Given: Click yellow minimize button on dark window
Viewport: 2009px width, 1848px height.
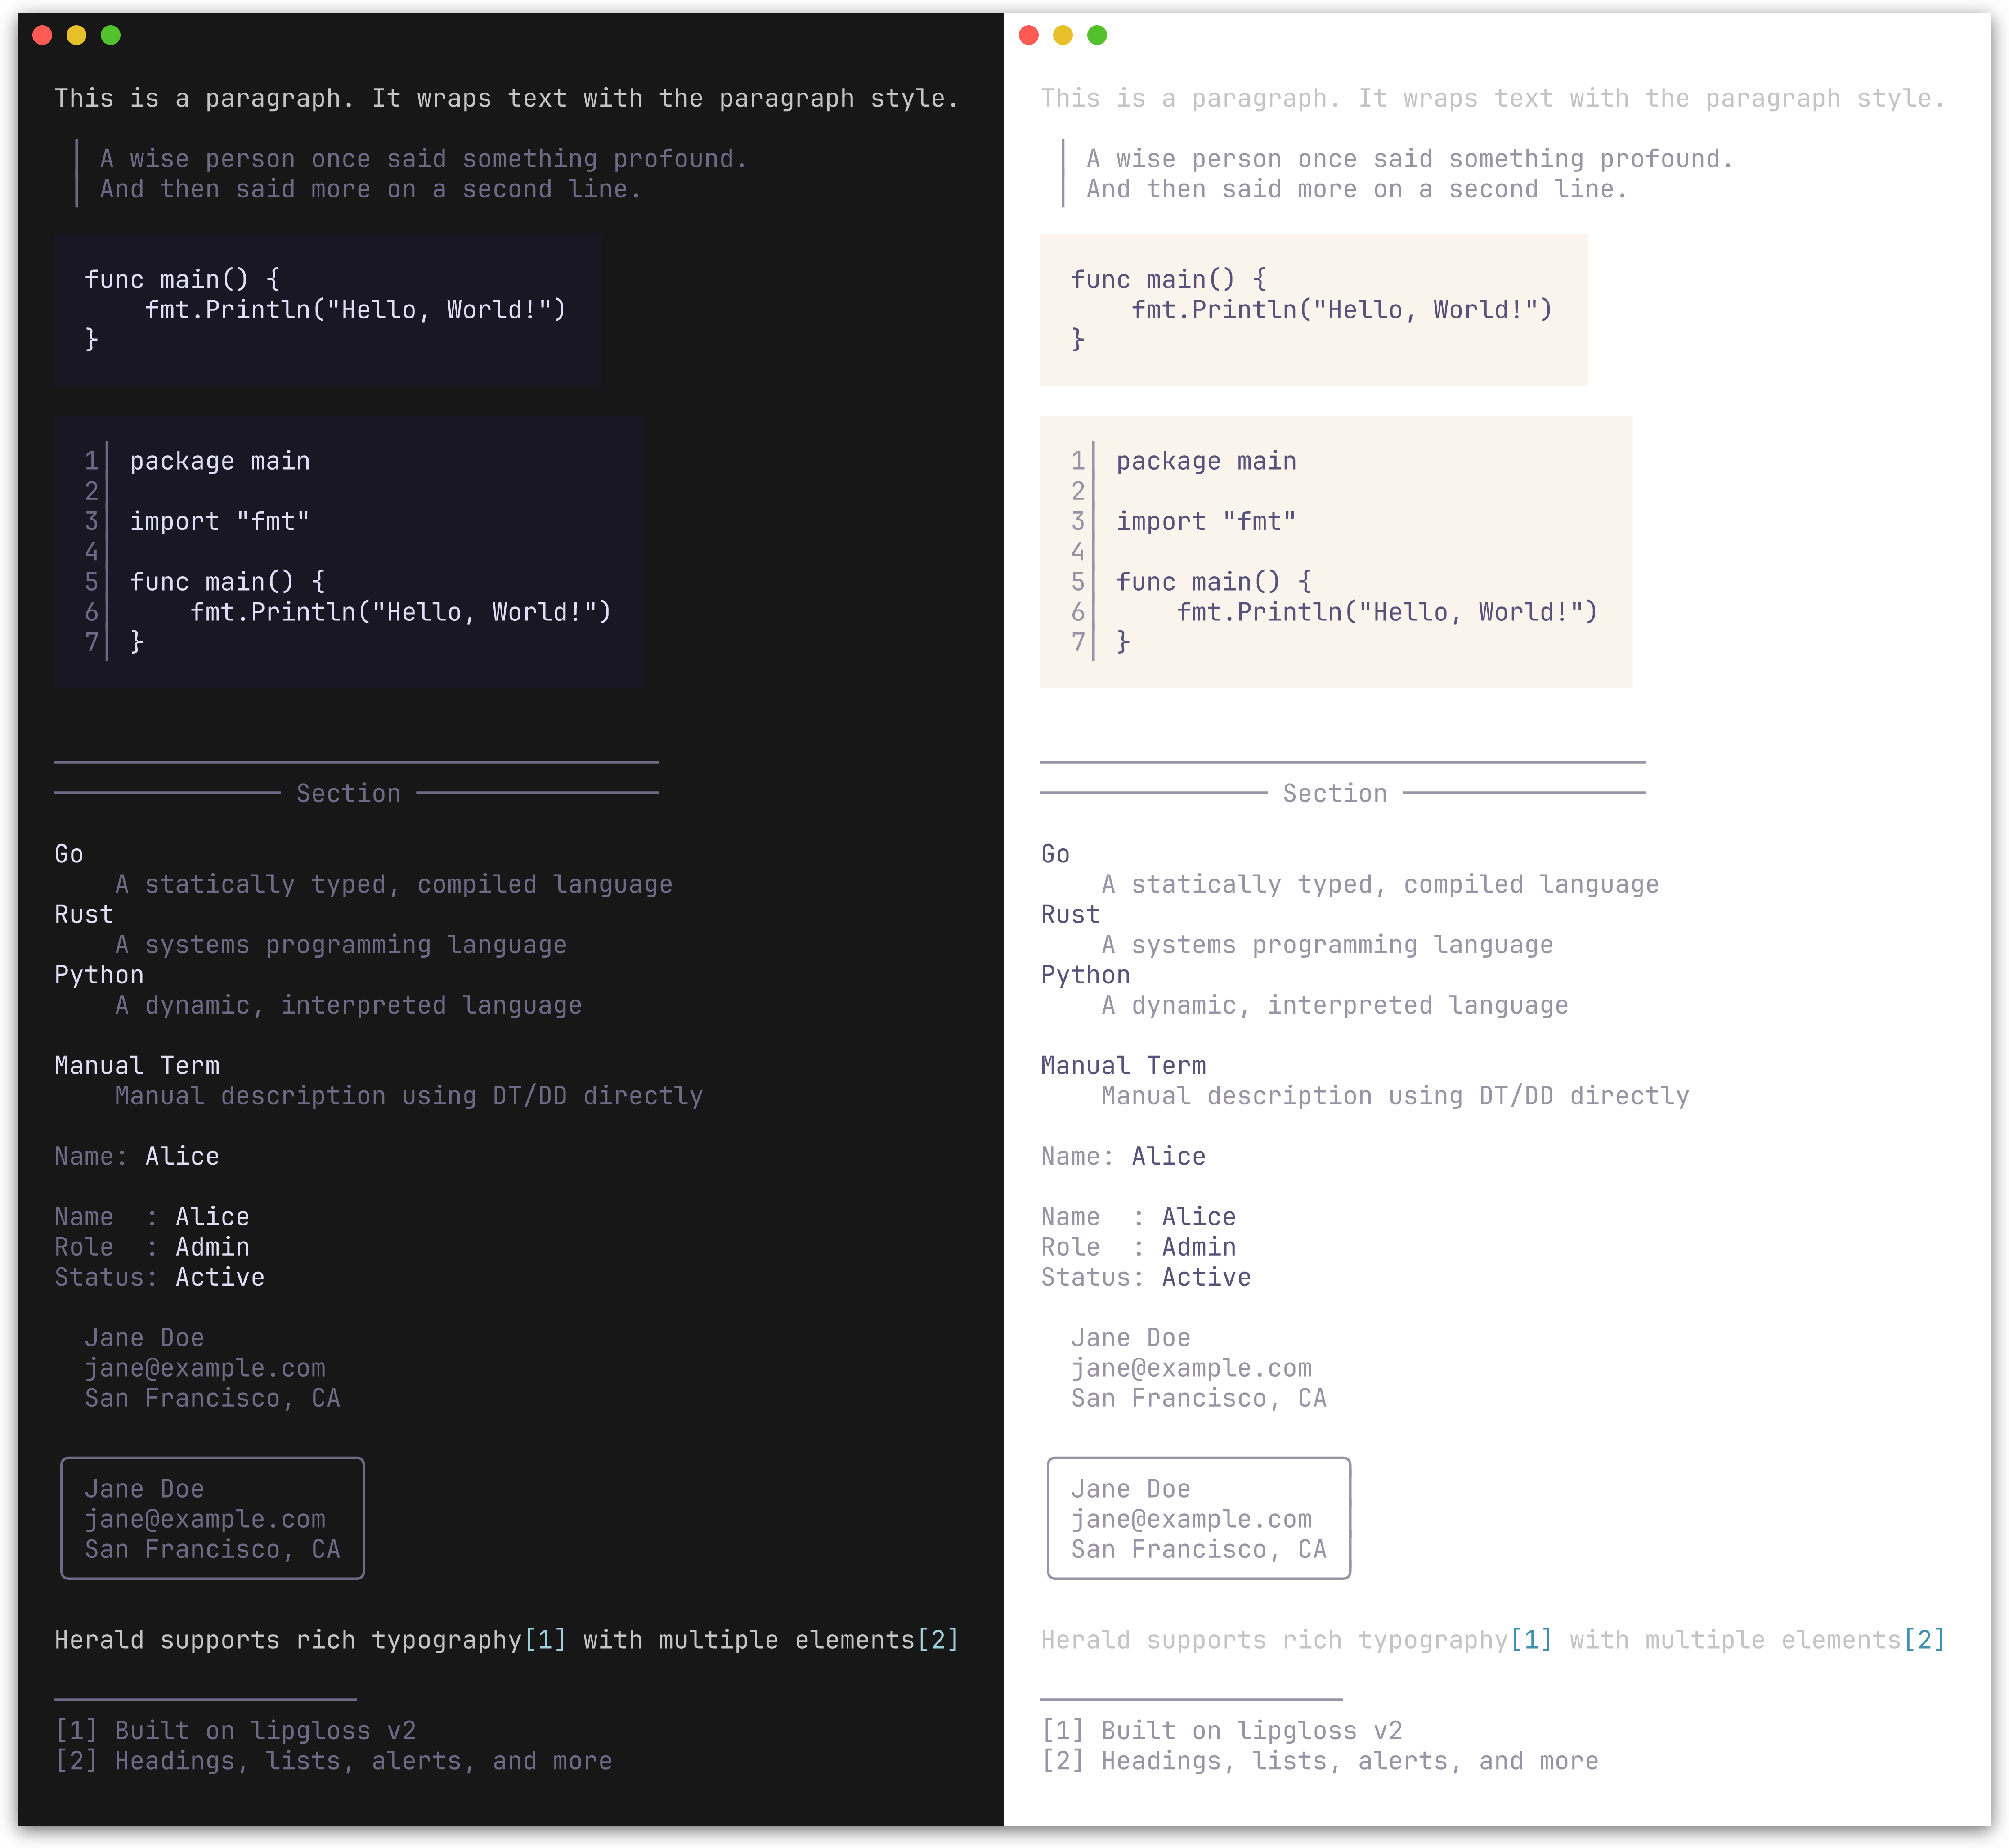Looking at the screenshot, I should (x=76, y=36).
